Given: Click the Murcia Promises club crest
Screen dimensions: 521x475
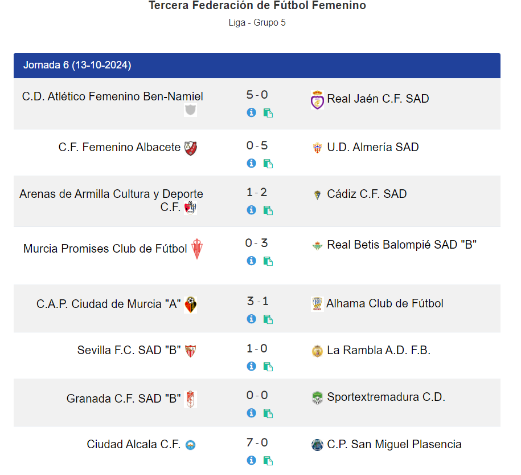Looking at the screenshot, I should pyautogui.click(x=196, y=249).
